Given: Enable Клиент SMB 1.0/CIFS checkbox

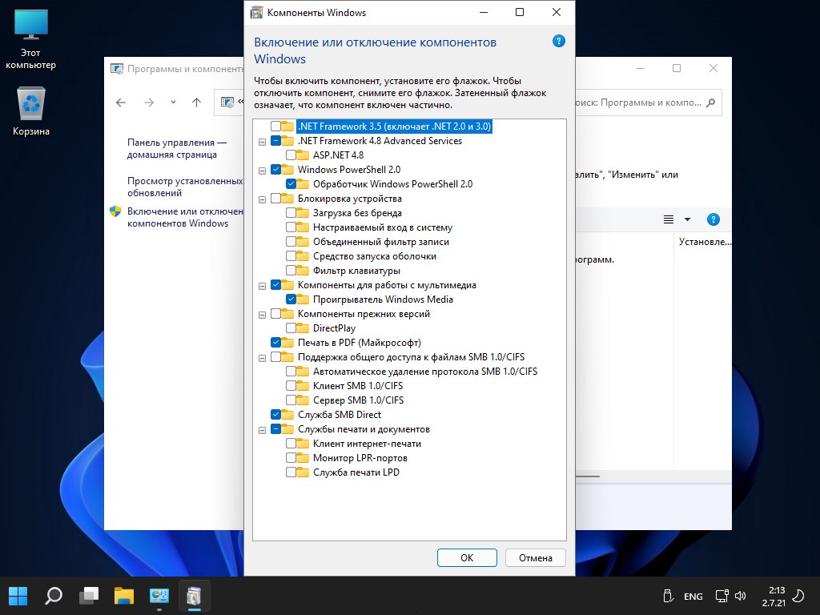Looking at the screenshot, I should pyautogui.click(x=291, y=385).
